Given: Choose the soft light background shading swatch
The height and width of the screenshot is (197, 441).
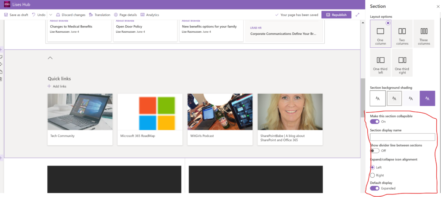Looking at the screenshot, I should point(411,98).
